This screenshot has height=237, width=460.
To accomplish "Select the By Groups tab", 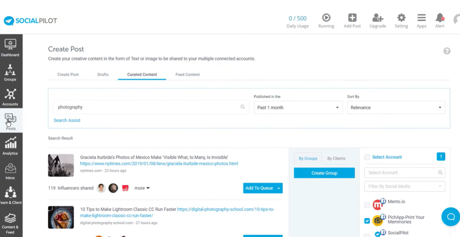I will point(308,159).
